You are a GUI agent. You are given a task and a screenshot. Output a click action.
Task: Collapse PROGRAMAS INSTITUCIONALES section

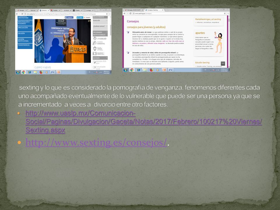coord(100,33)
